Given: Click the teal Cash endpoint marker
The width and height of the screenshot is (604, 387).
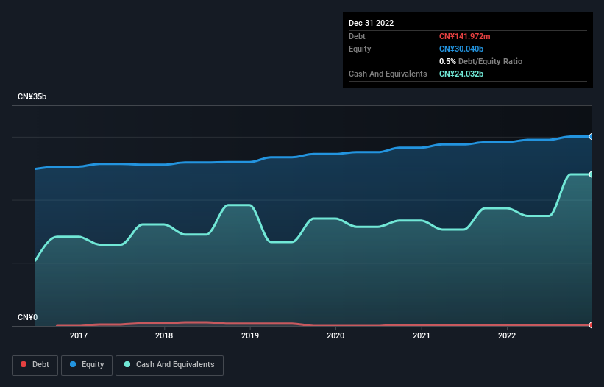Looking at the screenshot, I should (591, 174).
